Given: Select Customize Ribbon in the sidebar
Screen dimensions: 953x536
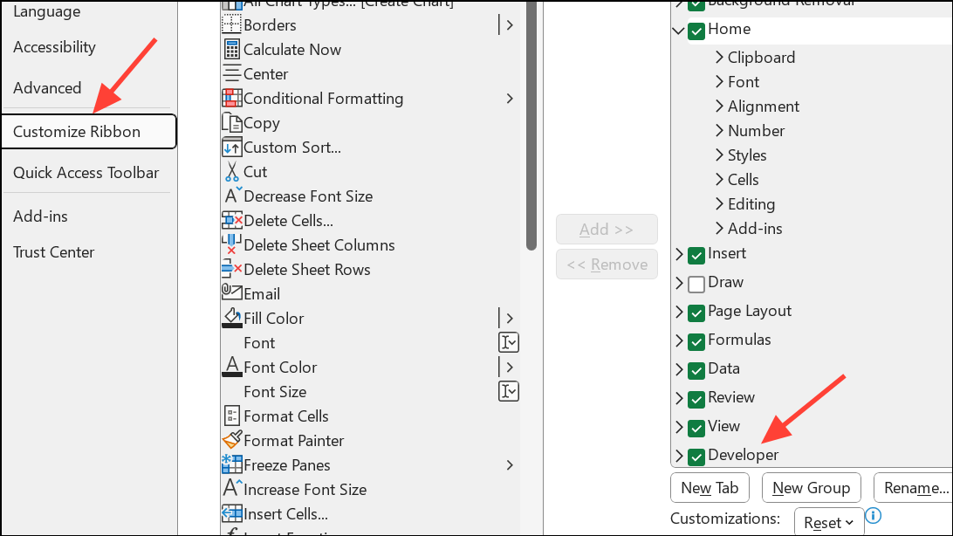Looking at the screenshot, I should [75, 131].
